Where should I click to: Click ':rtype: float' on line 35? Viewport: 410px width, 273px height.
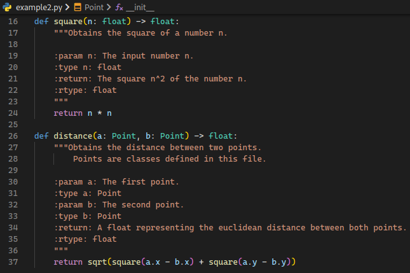click(x=85, y=239)
